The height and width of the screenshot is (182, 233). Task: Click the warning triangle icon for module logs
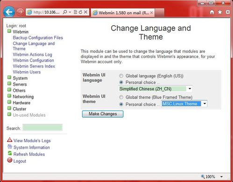(x=10, y=140)
